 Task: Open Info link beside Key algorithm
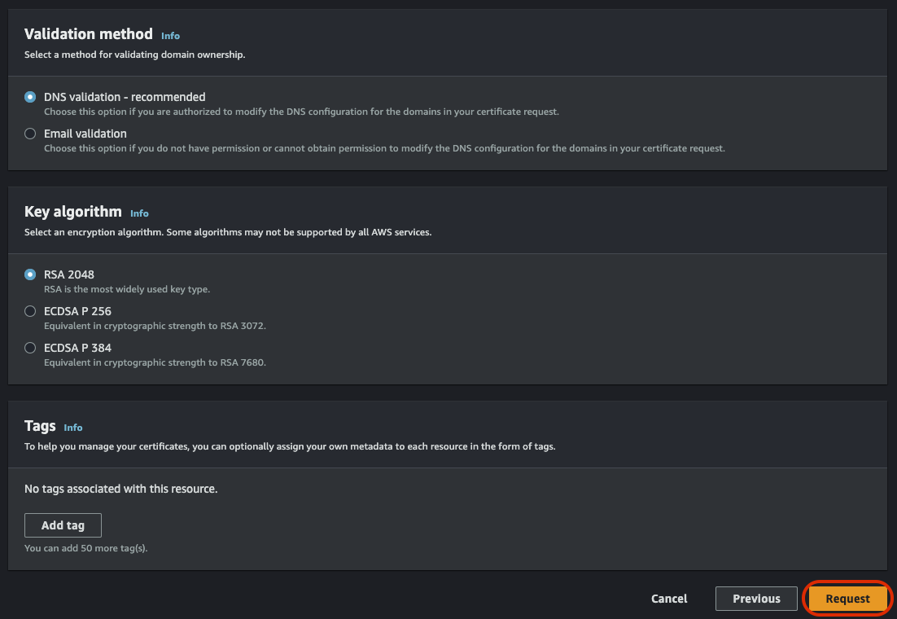(x=139, y=213)
